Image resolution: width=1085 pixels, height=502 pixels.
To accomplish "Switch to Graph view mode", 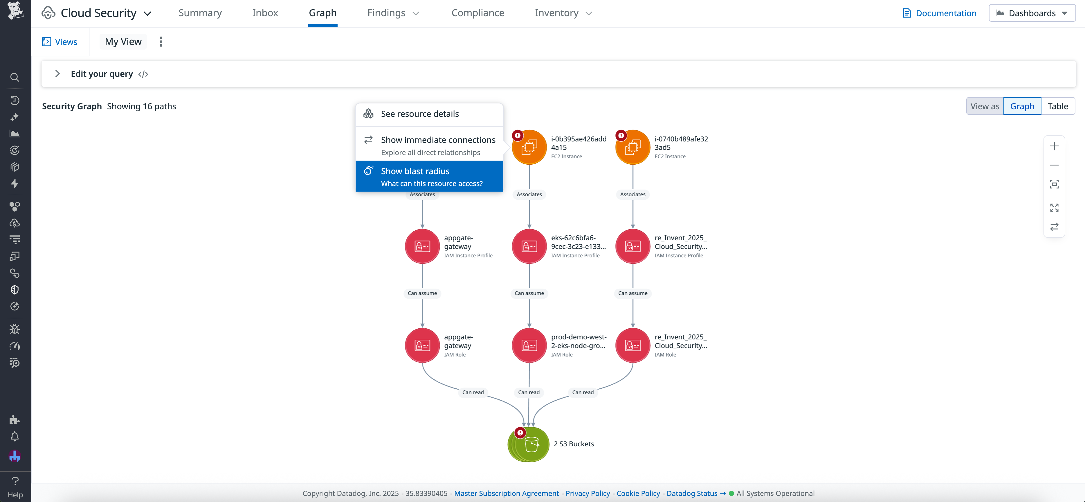I will [x=1022, y=106].
